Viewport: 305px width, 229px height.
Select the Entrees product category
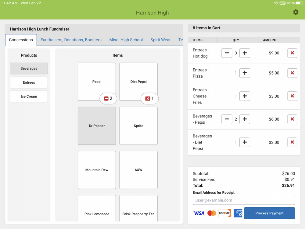[x=29, y=82]
